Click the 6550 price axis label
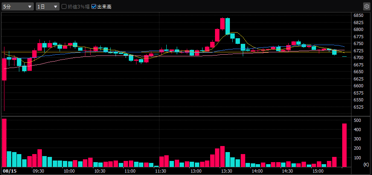Image resolution: width=372 pixels, height=175 pixels. (x=358, y=100)
